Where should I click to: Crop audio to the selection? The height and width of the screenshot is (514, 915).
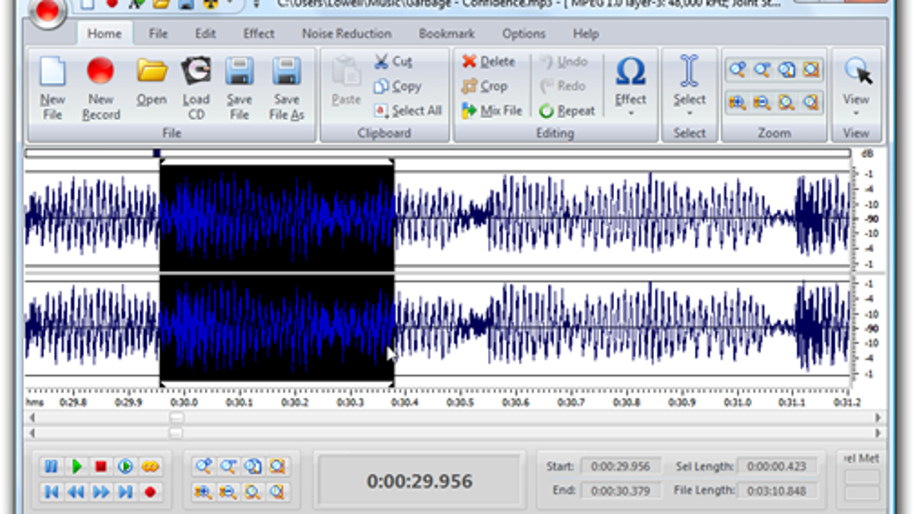click(x=485, y=86)
